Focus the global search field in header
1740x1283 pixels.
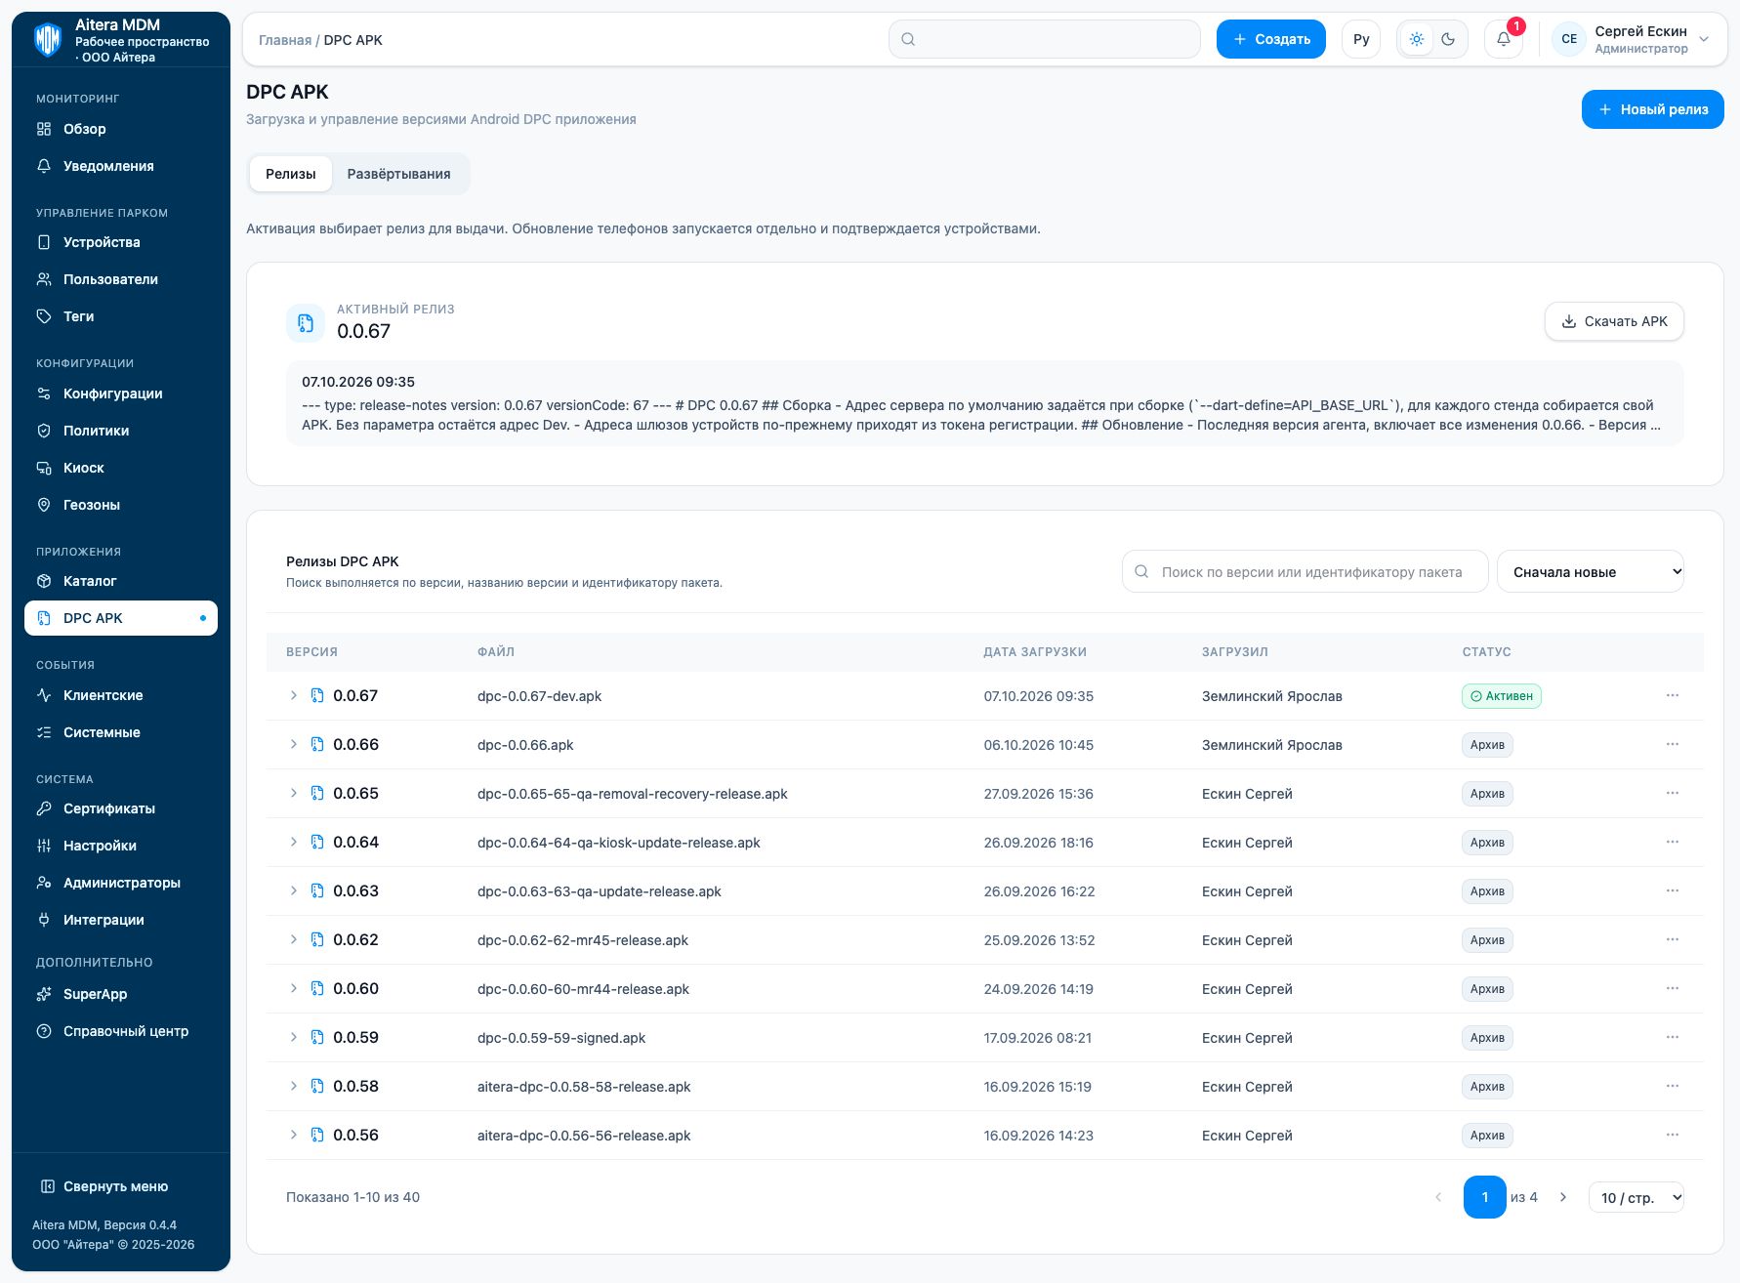click(x=1044, y=39)
